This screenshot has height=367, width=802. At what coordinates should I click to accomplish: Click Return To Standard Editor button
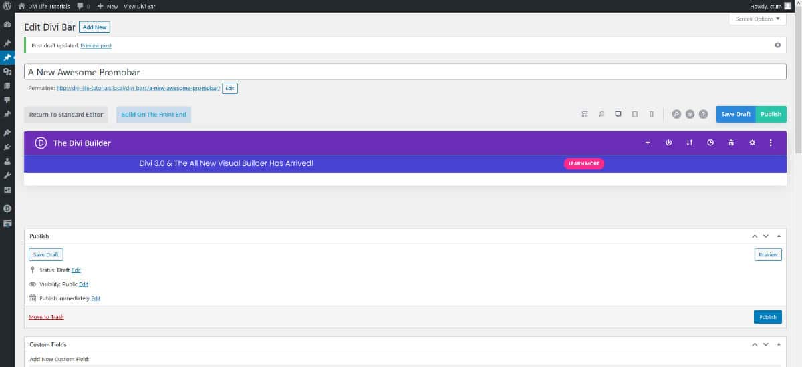[65, 115]
